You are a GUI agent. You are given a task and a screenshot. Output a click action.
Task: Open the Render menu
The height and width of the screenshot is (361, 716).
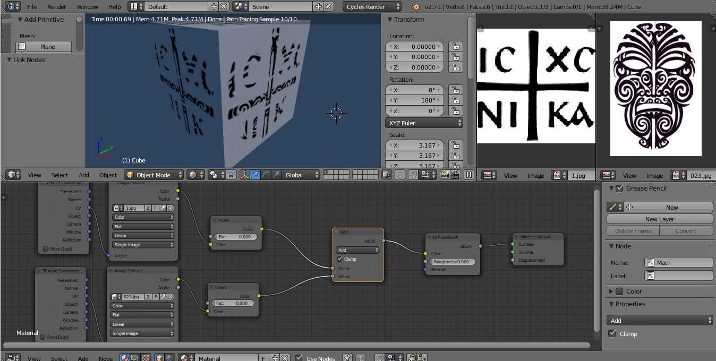(57, 7)
